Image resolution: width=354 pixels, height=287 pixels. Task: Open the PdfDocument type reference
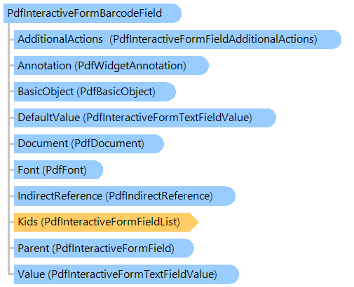pyautogui.click(x=107, y=143)
